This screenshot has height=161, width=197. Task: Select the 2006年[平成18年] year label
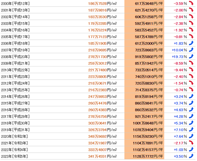click(x=15, y=44)
